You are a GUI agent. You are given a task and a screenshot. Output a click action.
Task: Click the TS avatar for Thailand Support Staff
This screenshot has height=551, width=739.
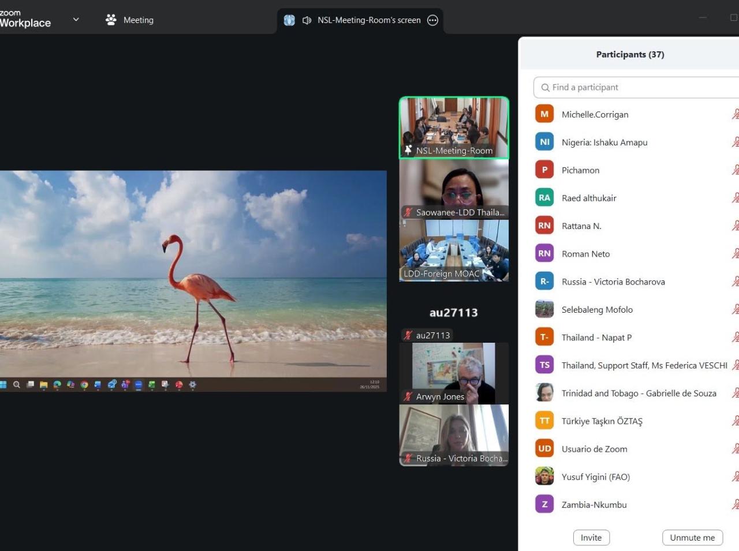(544, 365)
